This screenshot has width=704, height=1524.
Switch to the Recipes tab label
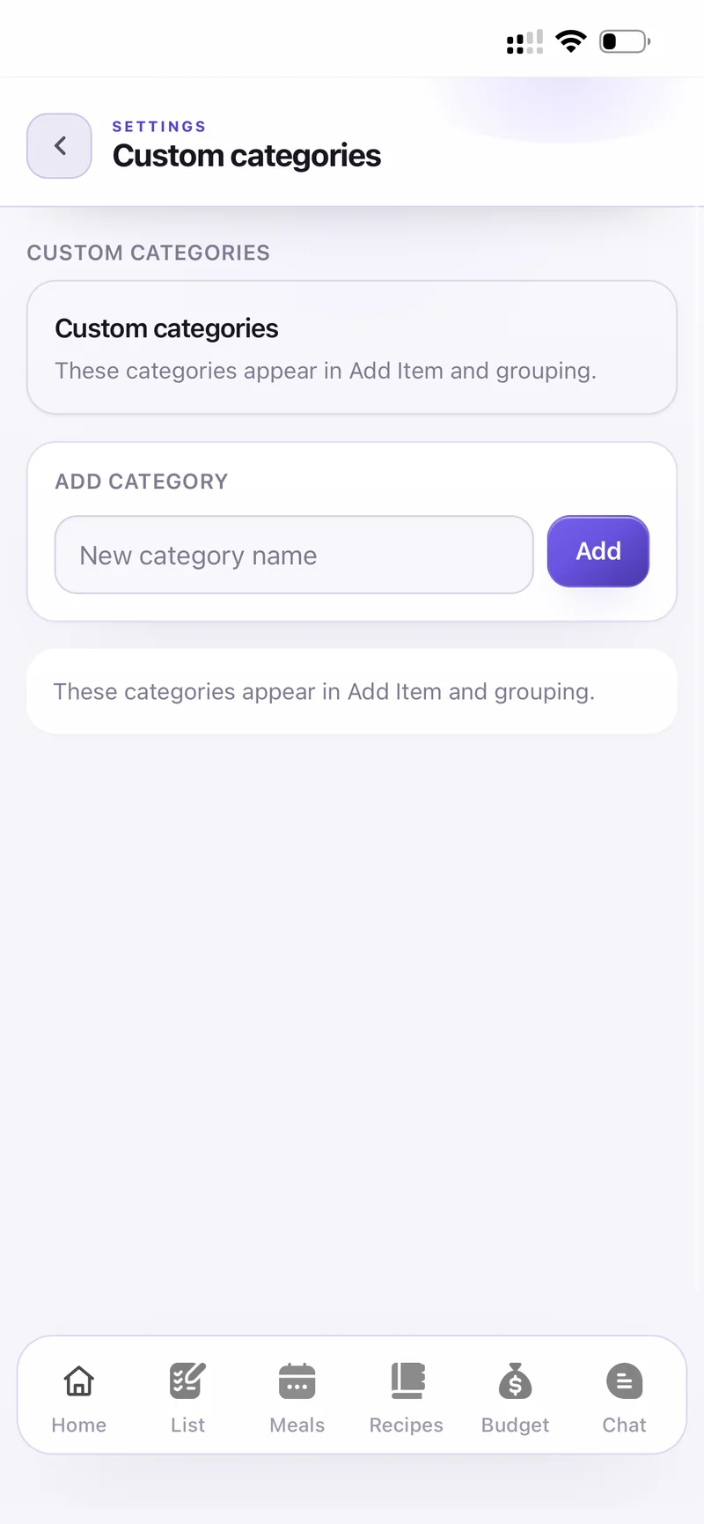407,1425
